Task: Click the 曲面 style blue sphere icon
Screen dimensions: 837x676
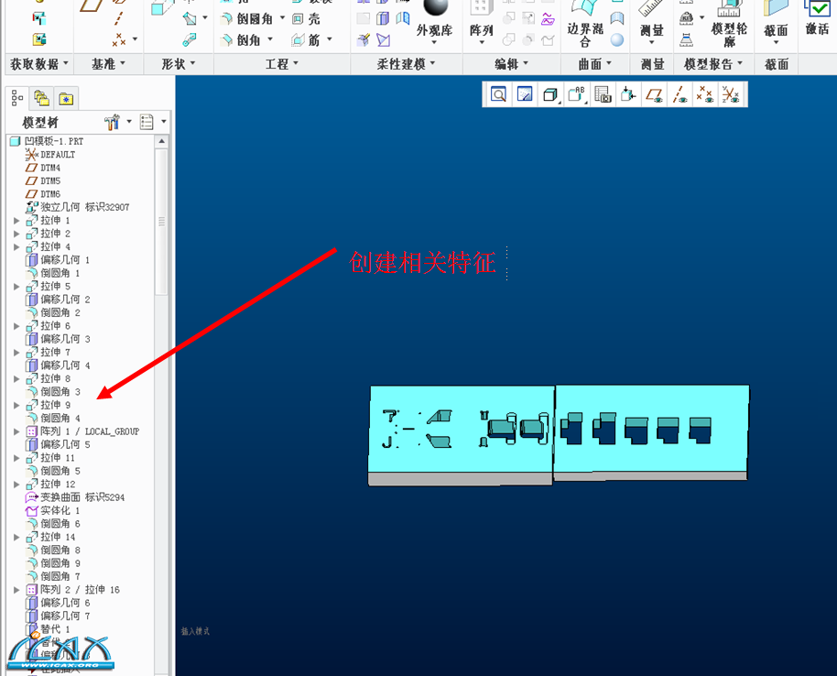Action: 617,40
